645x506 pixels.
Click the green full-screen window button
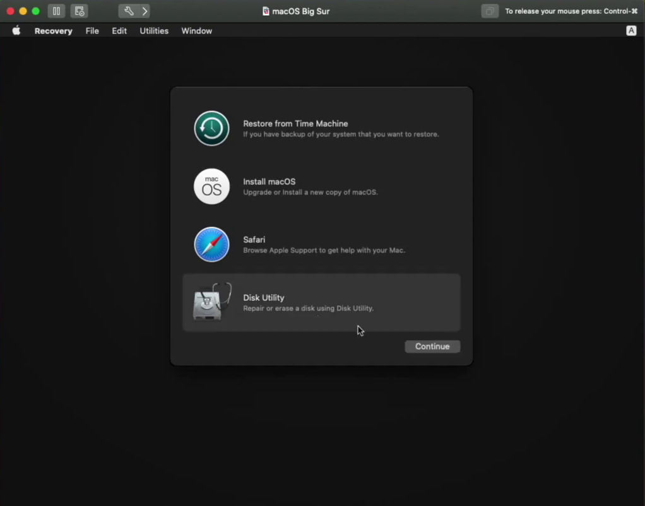coord(36,11)
